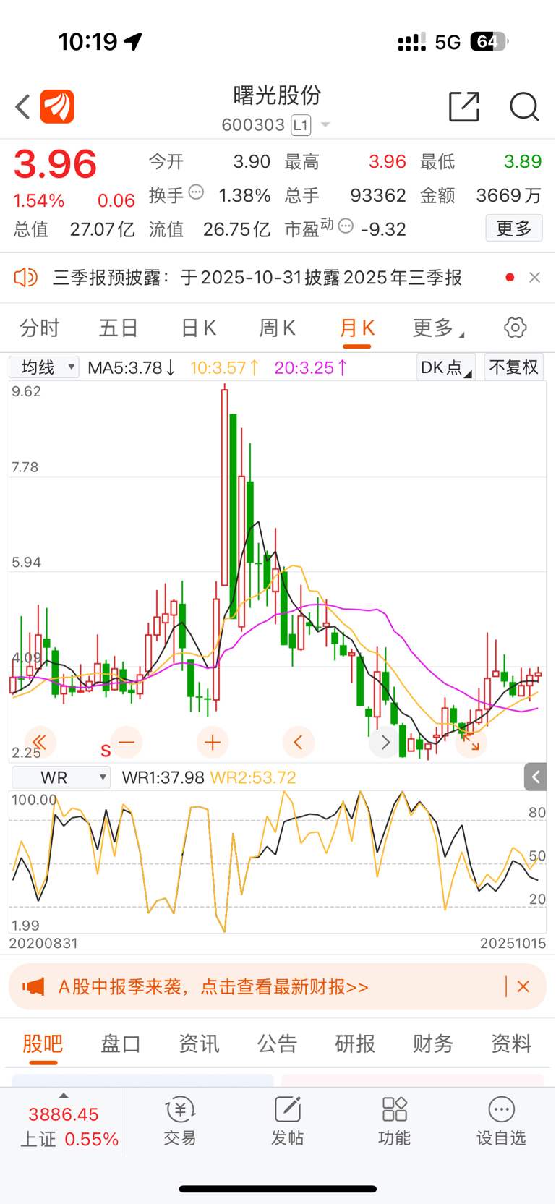The height and width of the screenshot is (1204, 556).
Task: Open the 财务 tab
Action: (433, 1044)
